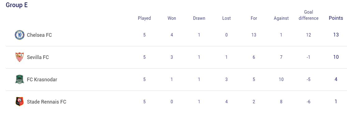The height and width of the screenshot is (115, 347).
Task: Click the Drawn column header
Action: [199, 18]
